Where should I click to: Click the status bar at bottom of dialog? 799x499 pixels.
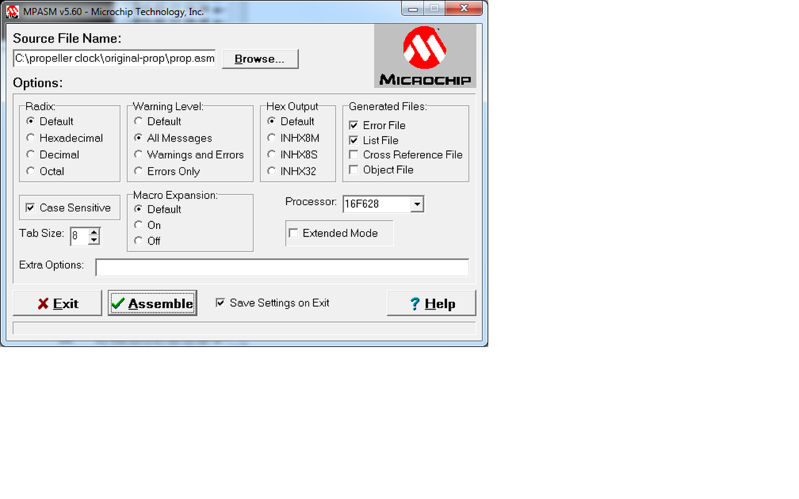[x=244, y=328]
